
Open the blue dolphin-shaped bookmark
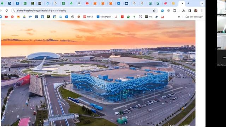click(x=30, y=17)
